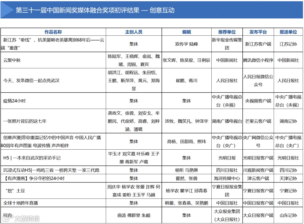304x224 pixels.
Task: Click 江苏记协 submitting unit cell
Action: point(288,44)
